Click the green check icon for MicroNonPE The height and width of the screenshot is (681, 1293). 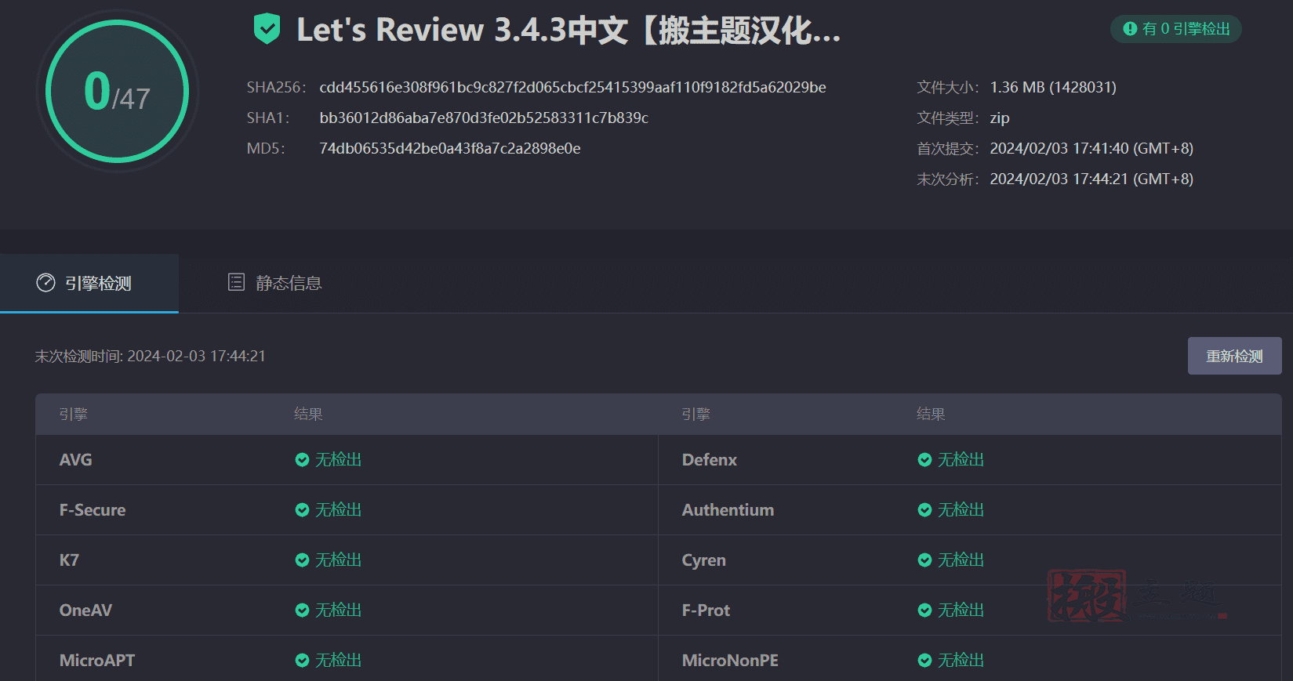click(924, 661)
